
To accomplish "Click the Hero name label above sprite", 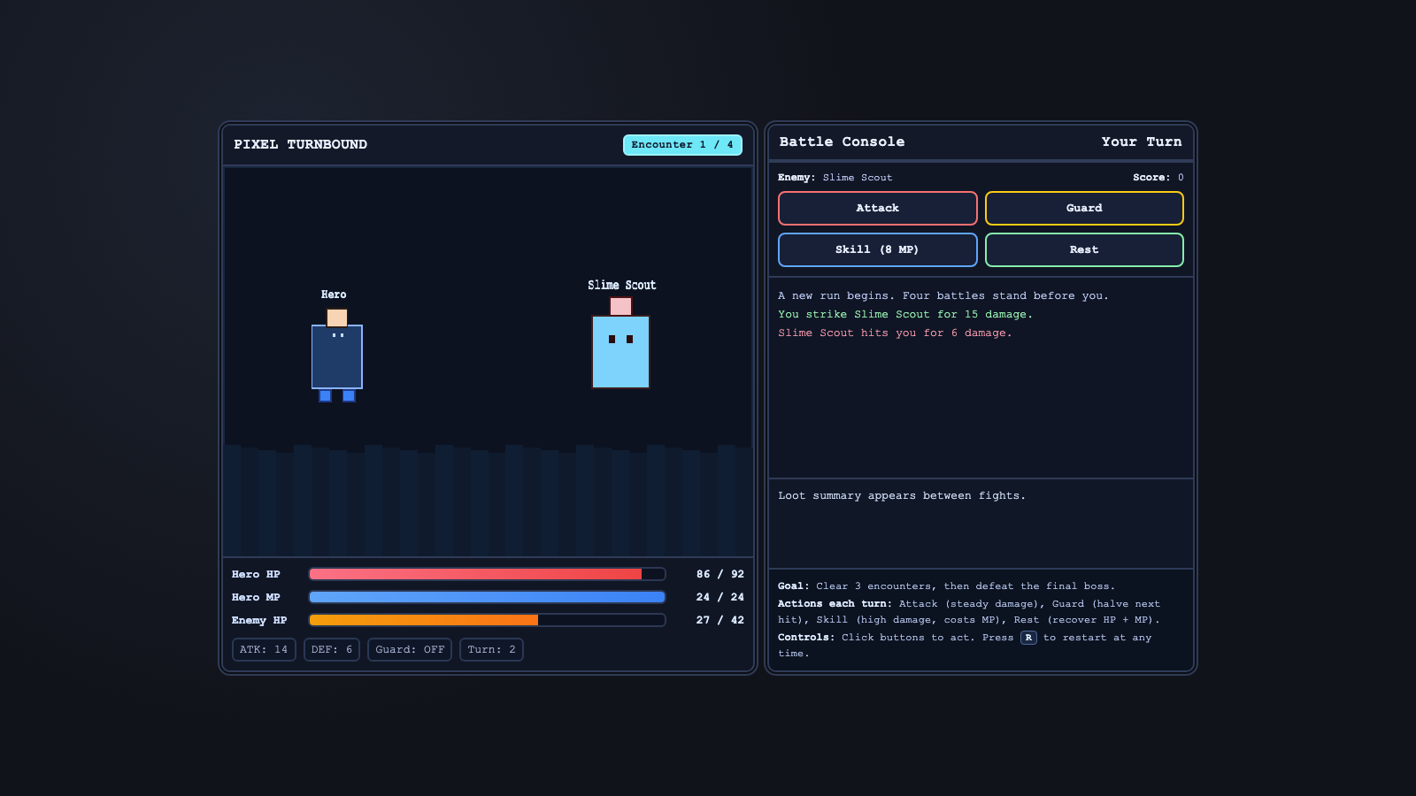I will pyautogui.click(x=334, y=295).
